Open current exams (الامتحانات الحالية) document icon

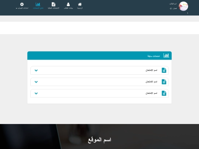53,4
